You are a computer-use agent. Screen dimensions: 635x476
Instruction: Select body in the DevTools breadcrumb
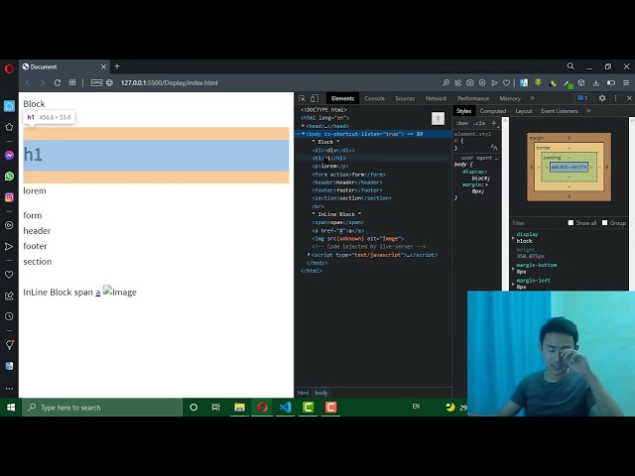coord(321,393)
